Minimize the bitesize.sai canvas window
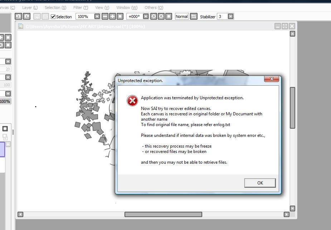 click(x=278, y=26)
